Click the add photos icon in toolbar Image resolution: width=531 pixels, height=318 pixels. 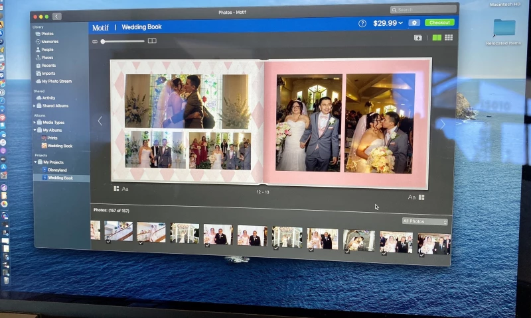418,38
